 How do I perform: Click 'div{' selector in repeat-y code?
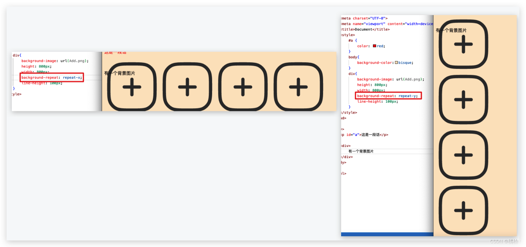[353, 74]
